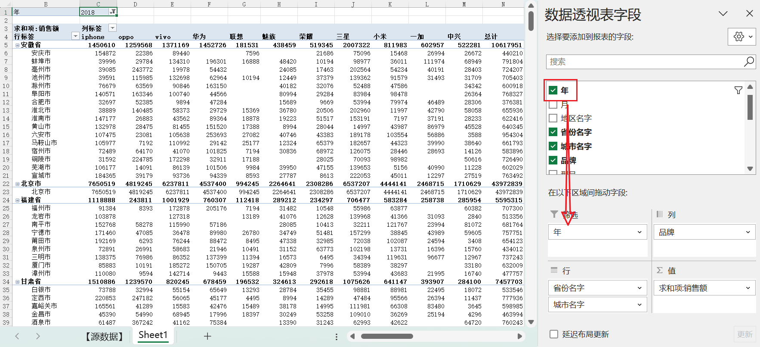Enable the 延迟布局更新 checkbox
The width and height of the screenshot is (760, 347).
click(x=554, y=334)
